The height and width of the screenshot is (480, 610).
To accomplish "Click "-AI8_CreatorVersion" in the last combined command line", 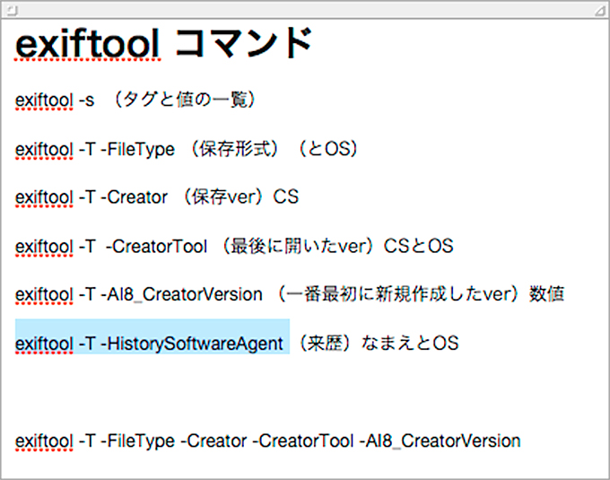I will (440, 441).
